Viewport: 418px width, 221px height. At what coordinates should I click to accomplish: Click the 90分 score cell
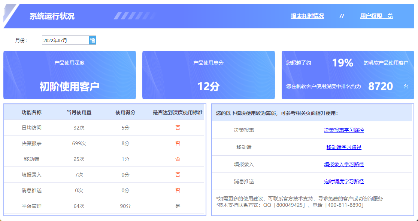(x=125, y=206)
